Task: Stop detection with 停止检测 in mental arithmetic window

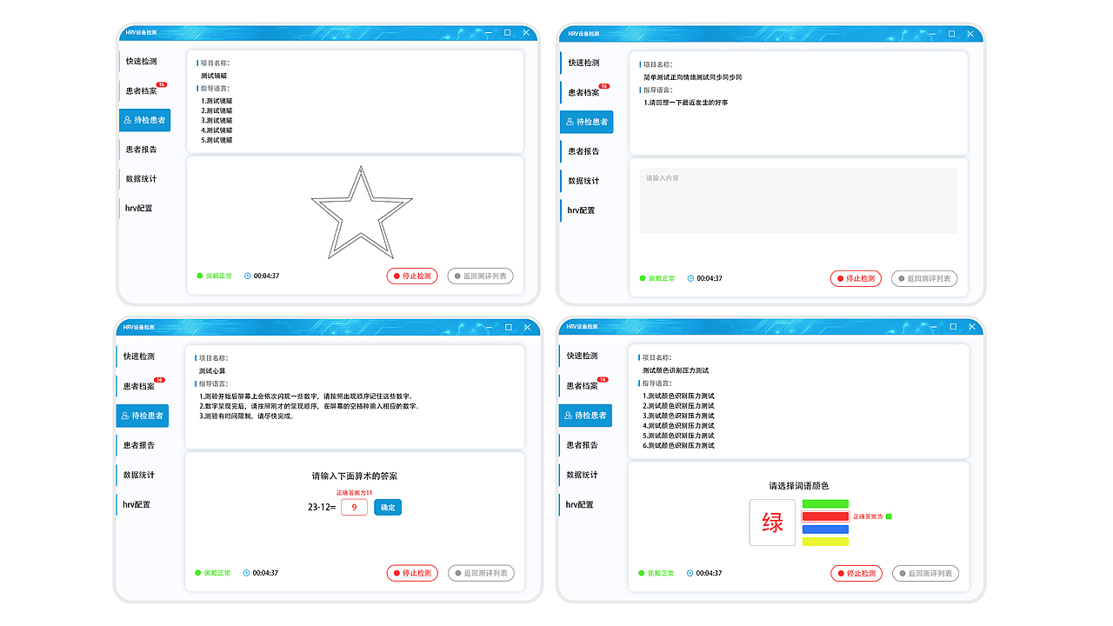Action: point(412,573)
